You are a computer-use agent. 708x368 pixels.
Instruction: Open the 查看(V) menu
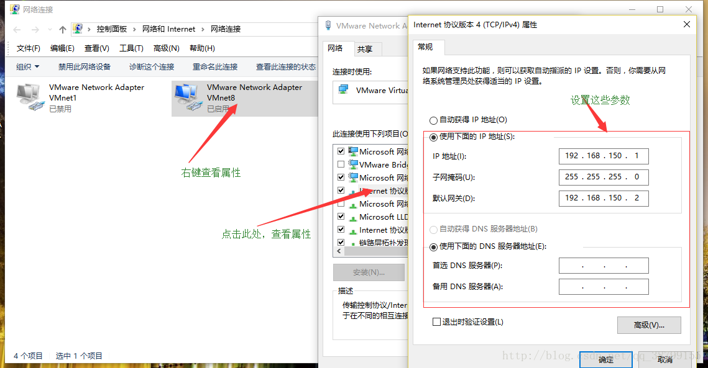click(96, 48)
